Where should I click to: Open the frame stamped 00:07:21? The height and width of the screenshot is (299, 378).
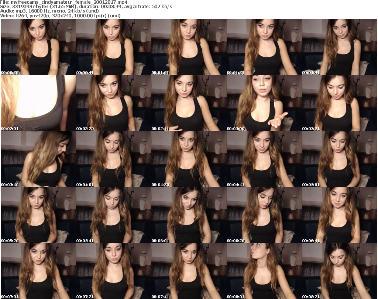point(114,271)
